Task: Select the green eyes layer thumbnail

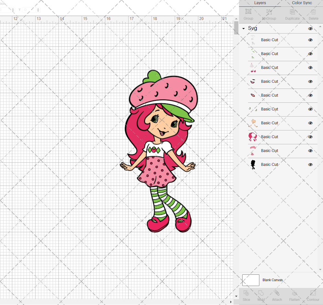Action: click(x=253, y=109)
